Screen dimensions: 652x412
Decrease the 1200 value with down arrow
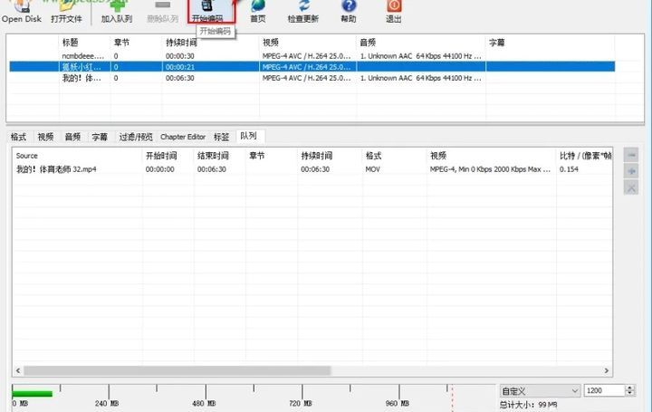pos(630,393)
